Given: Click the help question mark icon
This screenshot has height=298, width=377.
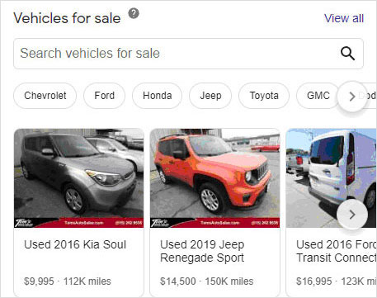Looking at the screenshot, I should click(x=134, y=13).
